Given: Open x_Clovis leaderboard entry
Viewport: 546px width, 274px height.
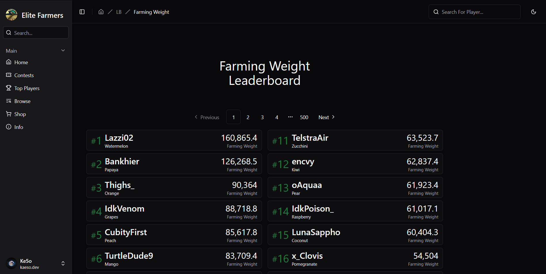Looking at the screenshot, I should [x=355, y=258].
